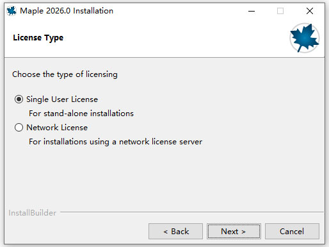Minimize the Maple Installation window
329x247 pixels.
coord(252,11)
